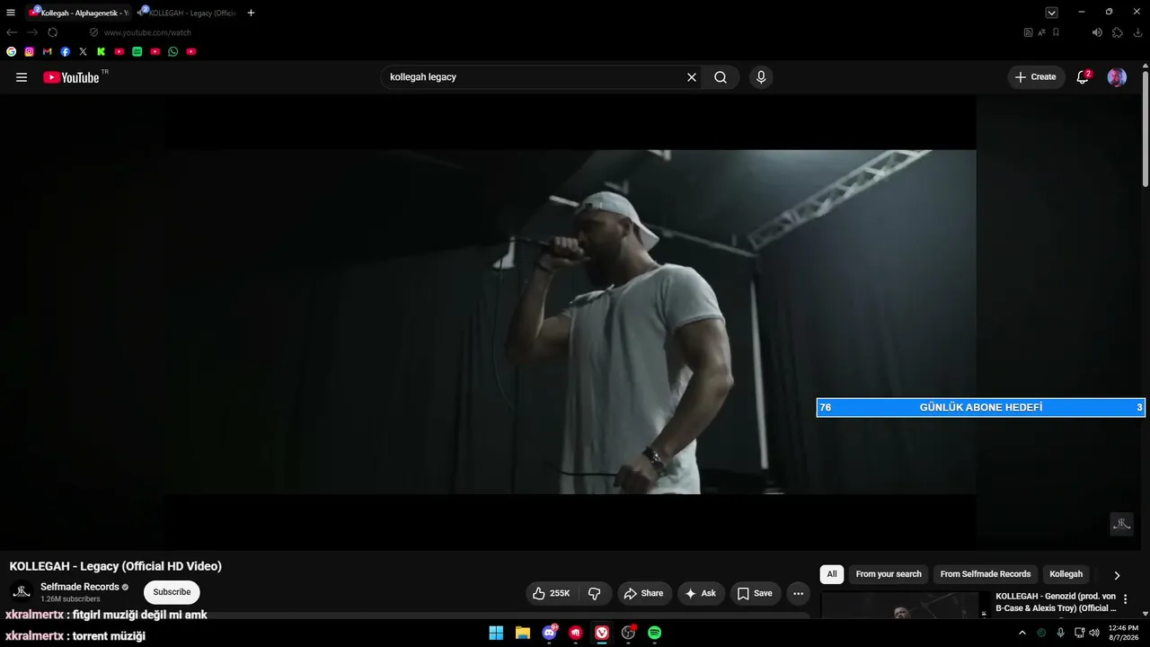Open the KOLLEGAH - Genozid suggested video
Viewport: 1150px width, 647px height.
pos(1056,602)
